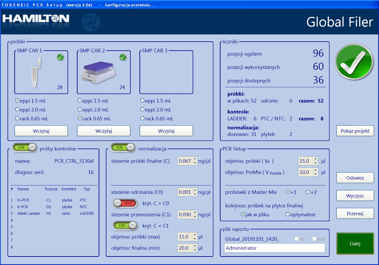The width and height of the screenshot is (379, 265).
Task: Increase stezenie odcinania (C0) value
Action: [x=195, y=190]
